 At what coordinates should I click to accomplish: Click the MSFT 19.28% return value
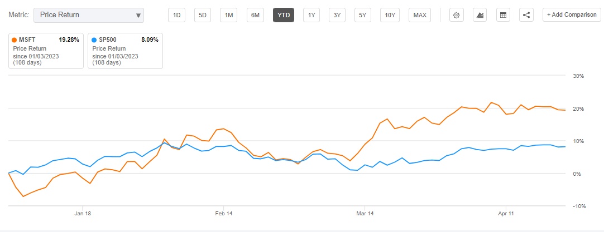coord(69,40)
